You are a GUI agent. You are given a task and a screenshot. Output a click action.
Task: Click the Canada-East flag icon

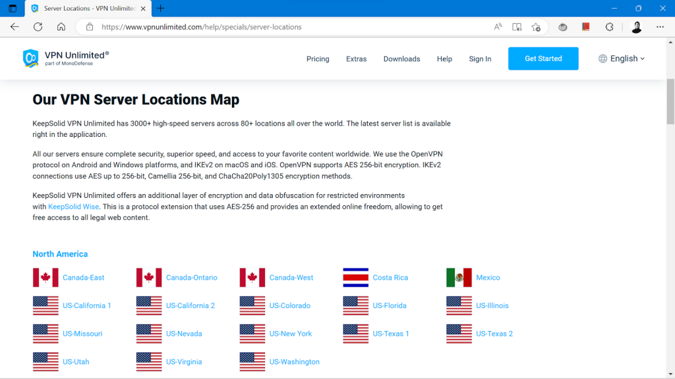45,278
